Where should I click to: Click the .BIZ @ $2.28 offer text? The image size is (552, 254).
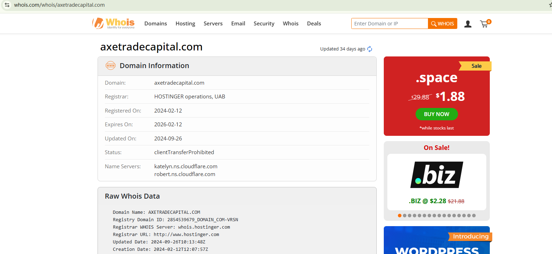[428, 201]
